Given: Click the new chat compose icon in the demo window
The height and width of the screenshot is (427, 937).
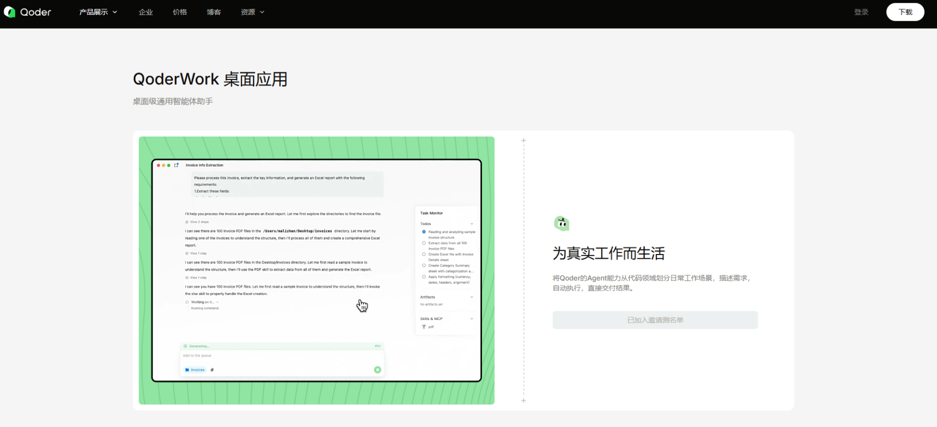Looking at the screenshot, I should [x=176, y=165].
